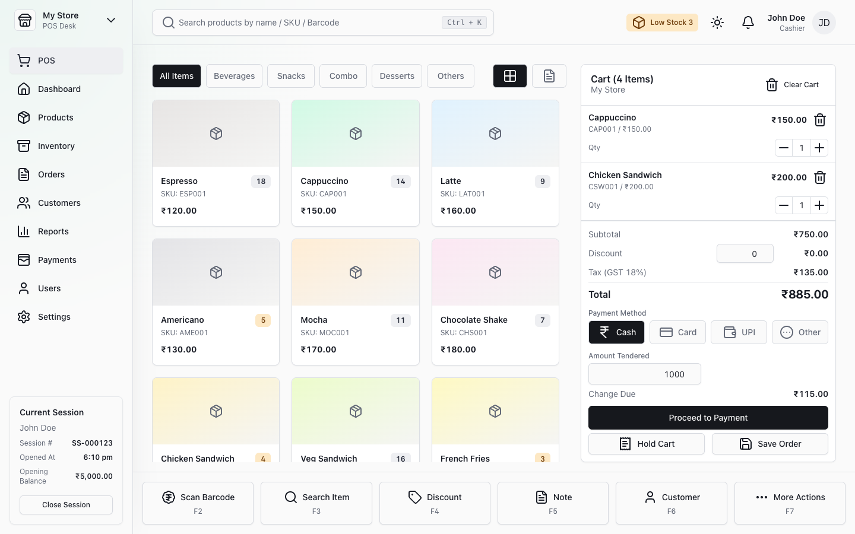Screen dimensions: 855x534
Task: Select Cash payment method
Action: click(616, 332)
